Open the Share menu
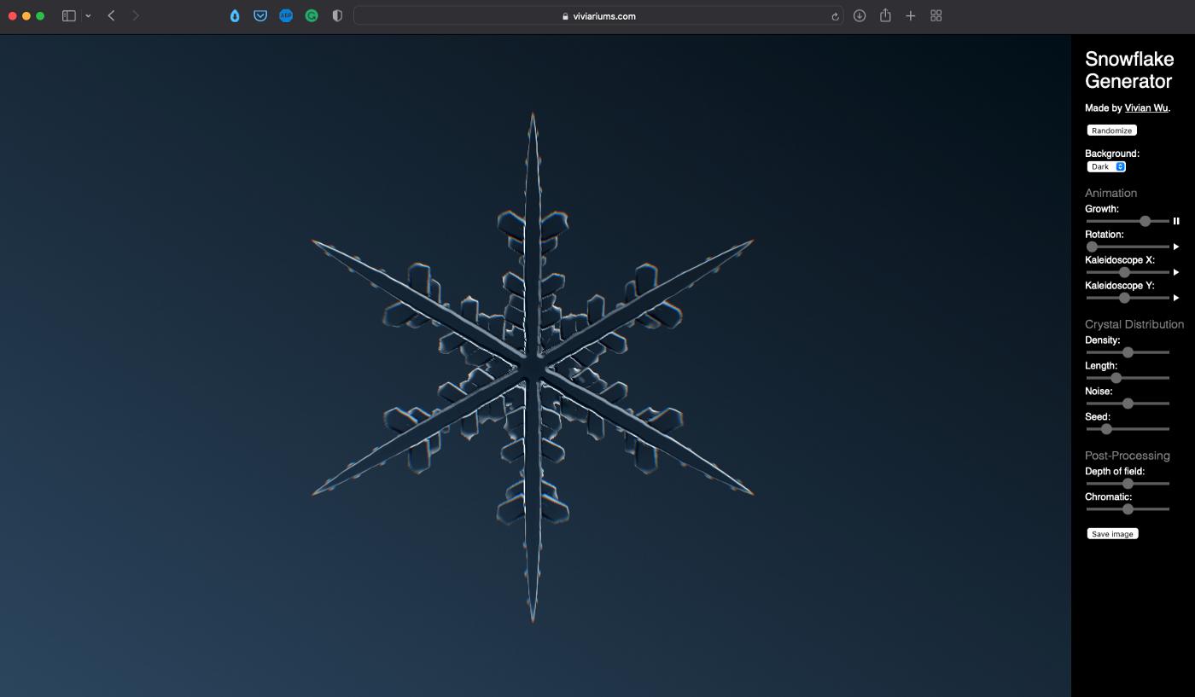Screen dimensions: 1195x697 point(885,15)
